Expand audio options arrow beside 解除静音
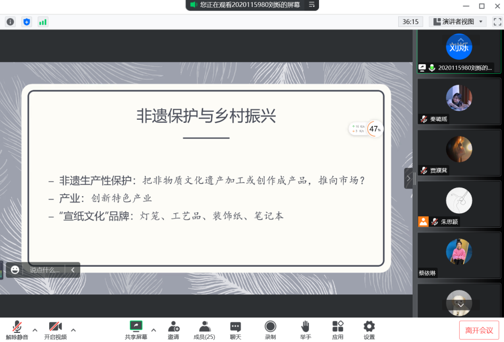 pos(35,330)
